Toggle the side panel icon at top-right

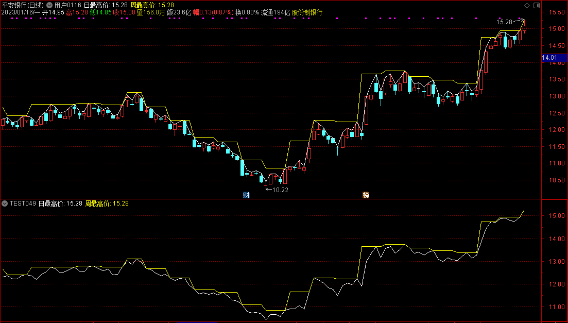click(536, 5)
